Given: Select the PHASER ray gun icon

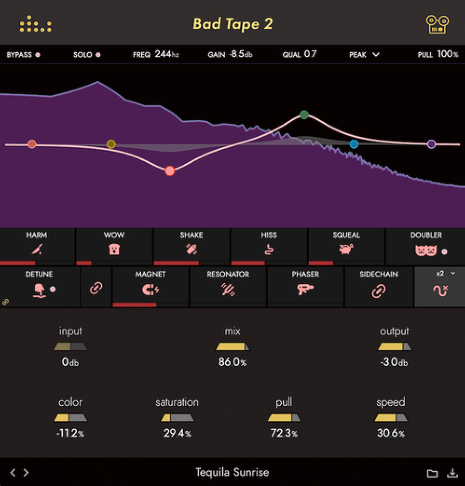Looking at the screenshot, I should coord(305,289).
